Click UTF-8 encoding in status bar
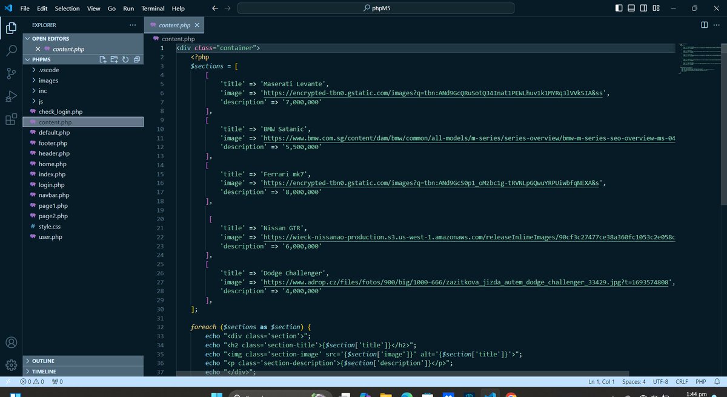The image size is (727, 397). coord(659,382)
